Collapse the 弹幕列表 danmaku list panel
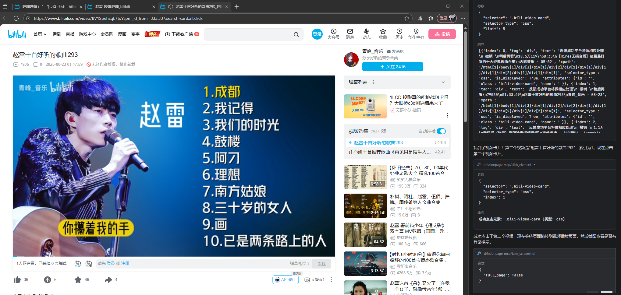 (444, 82)
